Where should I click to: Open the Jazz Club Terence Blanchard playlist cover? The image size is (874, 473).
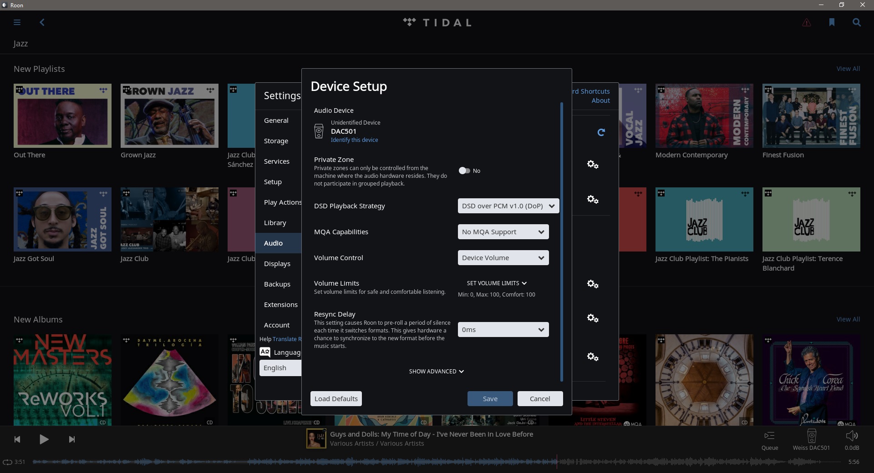tap(811, 219)
